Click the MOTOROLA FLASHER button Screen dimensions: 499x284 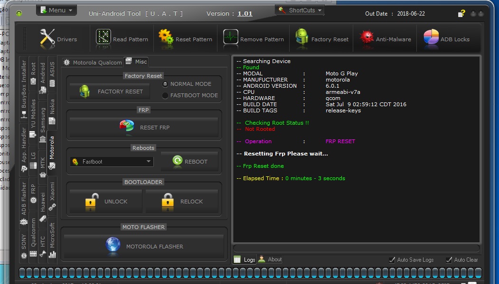(x=144, y=247)
